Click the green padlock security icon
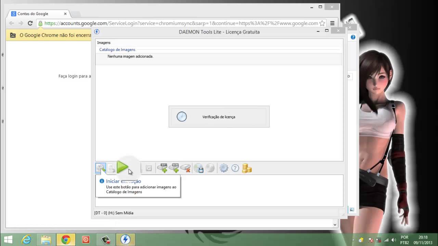438x246 pixels. coord(40,23)
